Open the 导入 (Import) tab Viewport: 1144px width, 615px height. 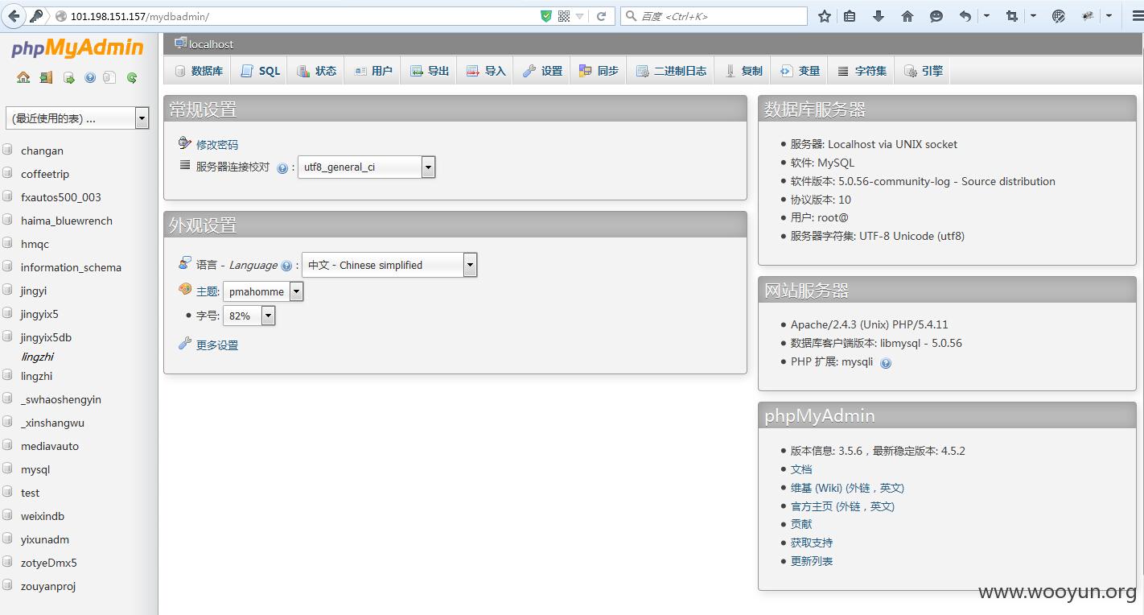pyautogui.click(x=486, y=71)
